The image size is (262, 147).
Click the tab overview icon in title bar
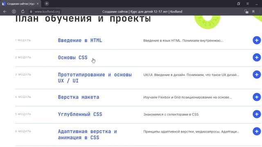pyautogui.click(x=239, y=4)
